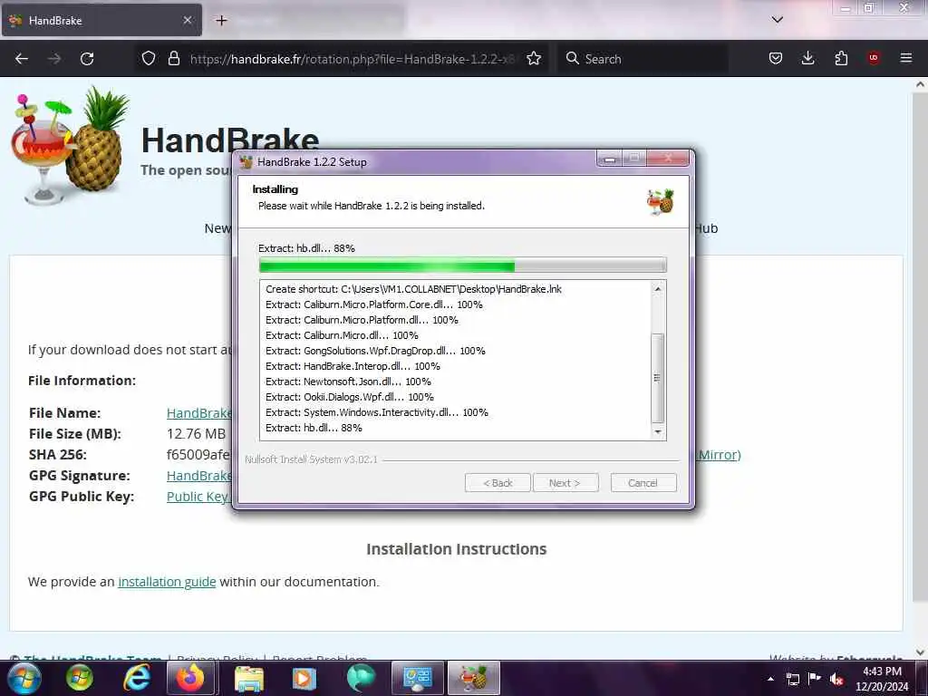Minimize the HandBrake Setup dialog
Image resolution: width=928 pixels, height=696 pixels.
610,159
